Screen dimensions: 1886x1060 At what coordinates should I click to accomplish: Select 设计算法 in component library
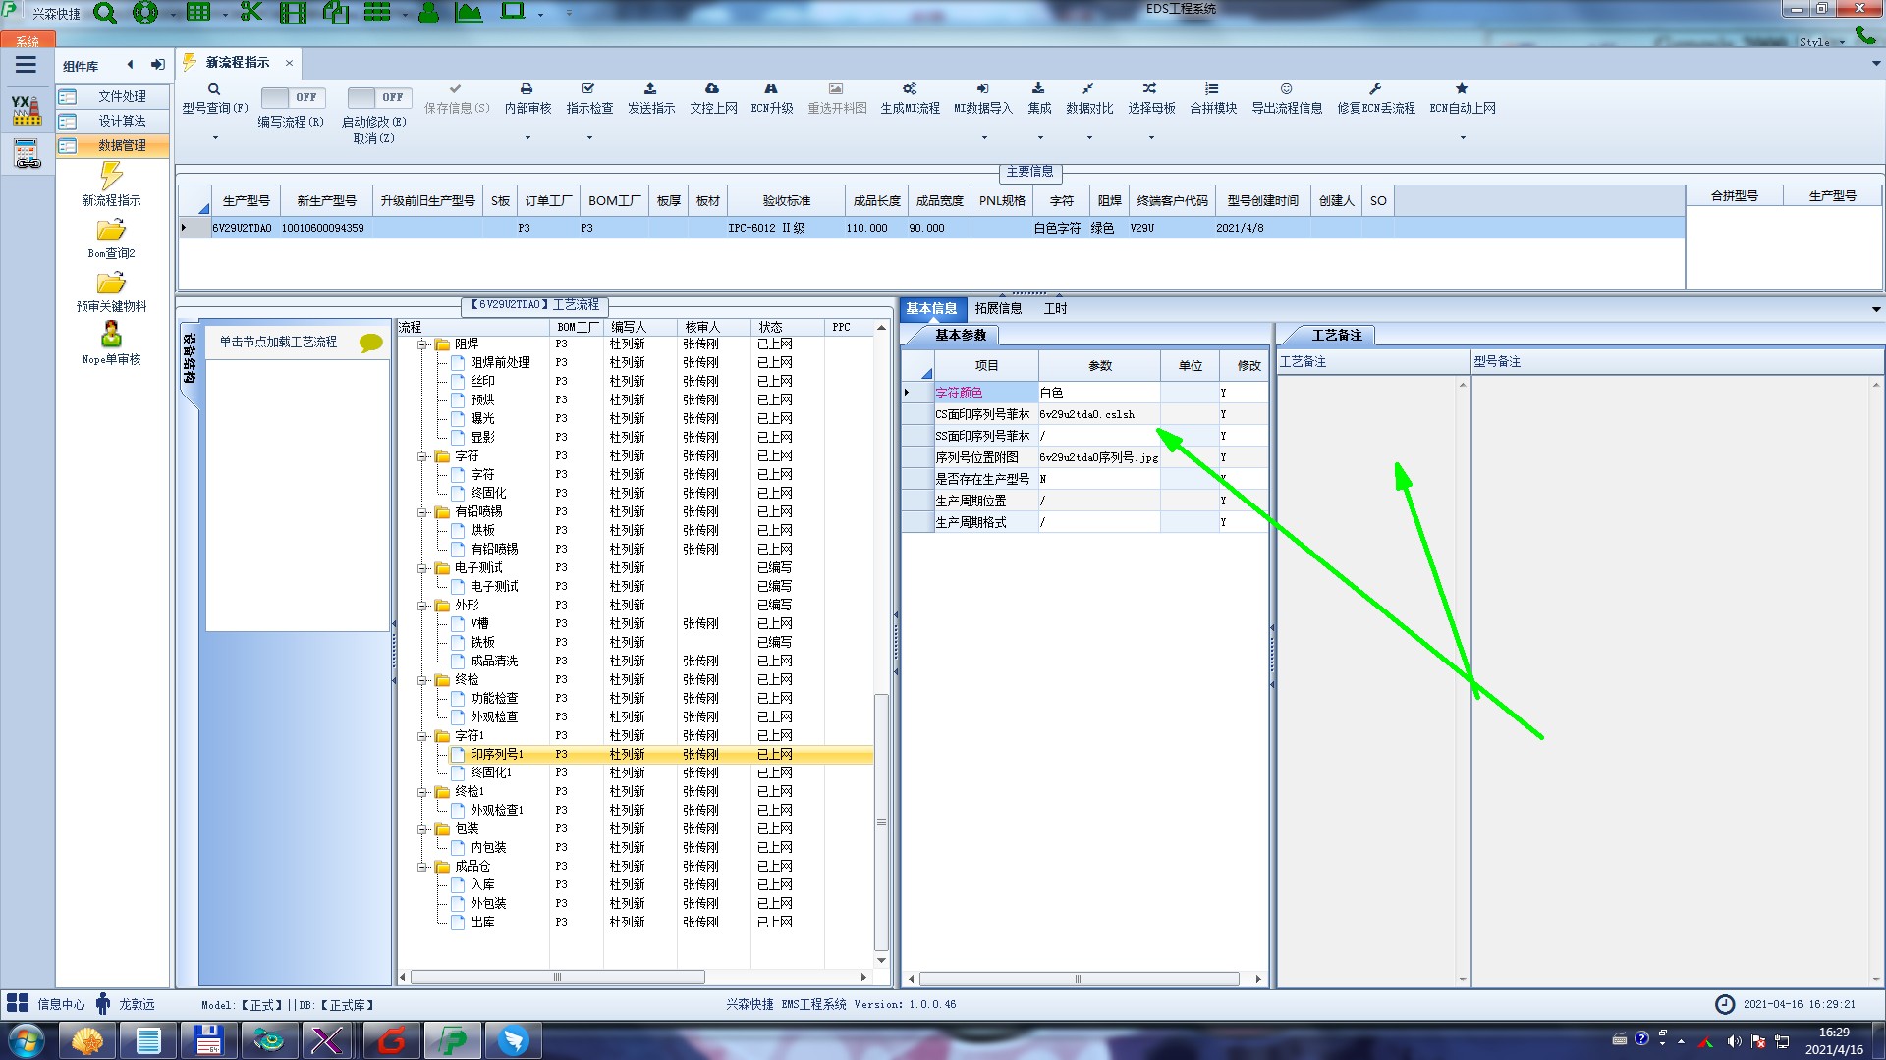click(122, 121)
